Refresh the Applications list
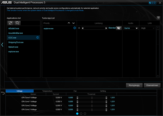163x116 pixels. 10,23
